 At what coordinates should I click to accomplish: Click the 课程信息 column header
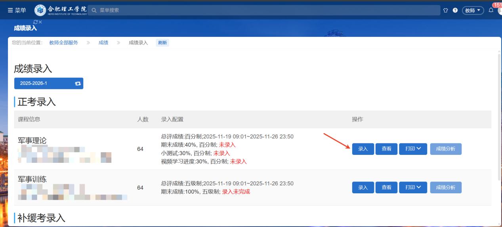[x=29, y=119]
